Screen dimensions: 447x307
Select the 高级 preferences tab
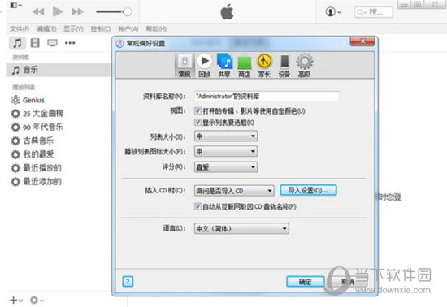304,65
